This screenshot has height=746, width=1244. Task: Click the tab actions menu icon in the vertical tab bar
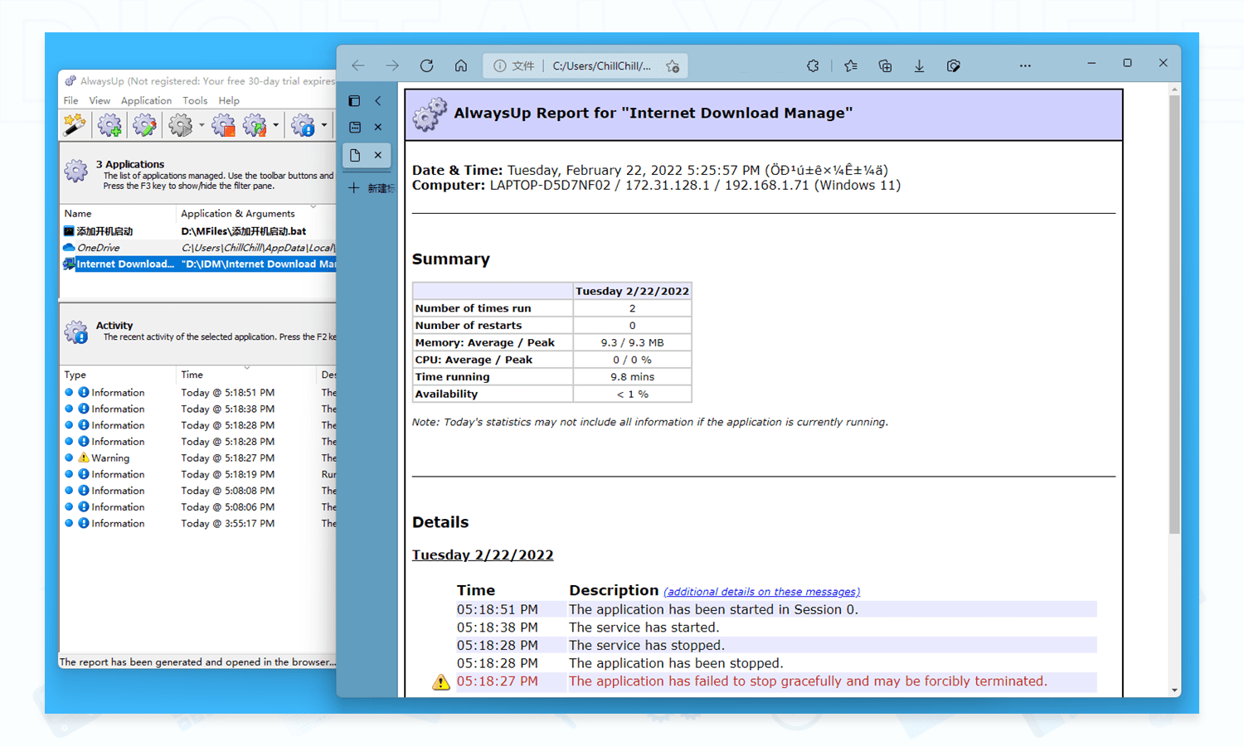(x=354, y=101)
